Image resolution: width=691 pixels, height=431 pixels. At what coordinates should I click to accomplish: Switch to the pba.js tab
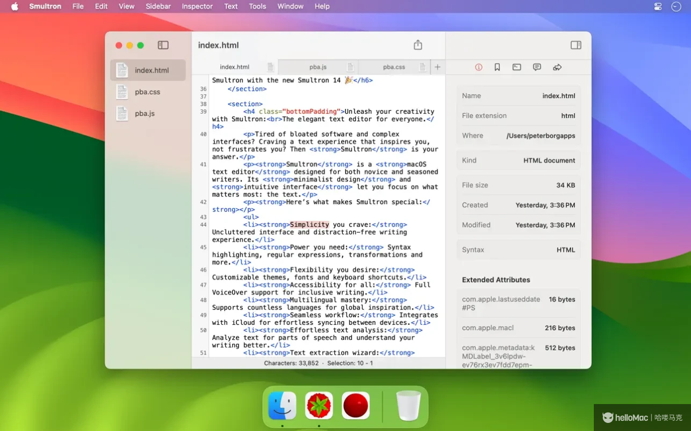[318, 67]
